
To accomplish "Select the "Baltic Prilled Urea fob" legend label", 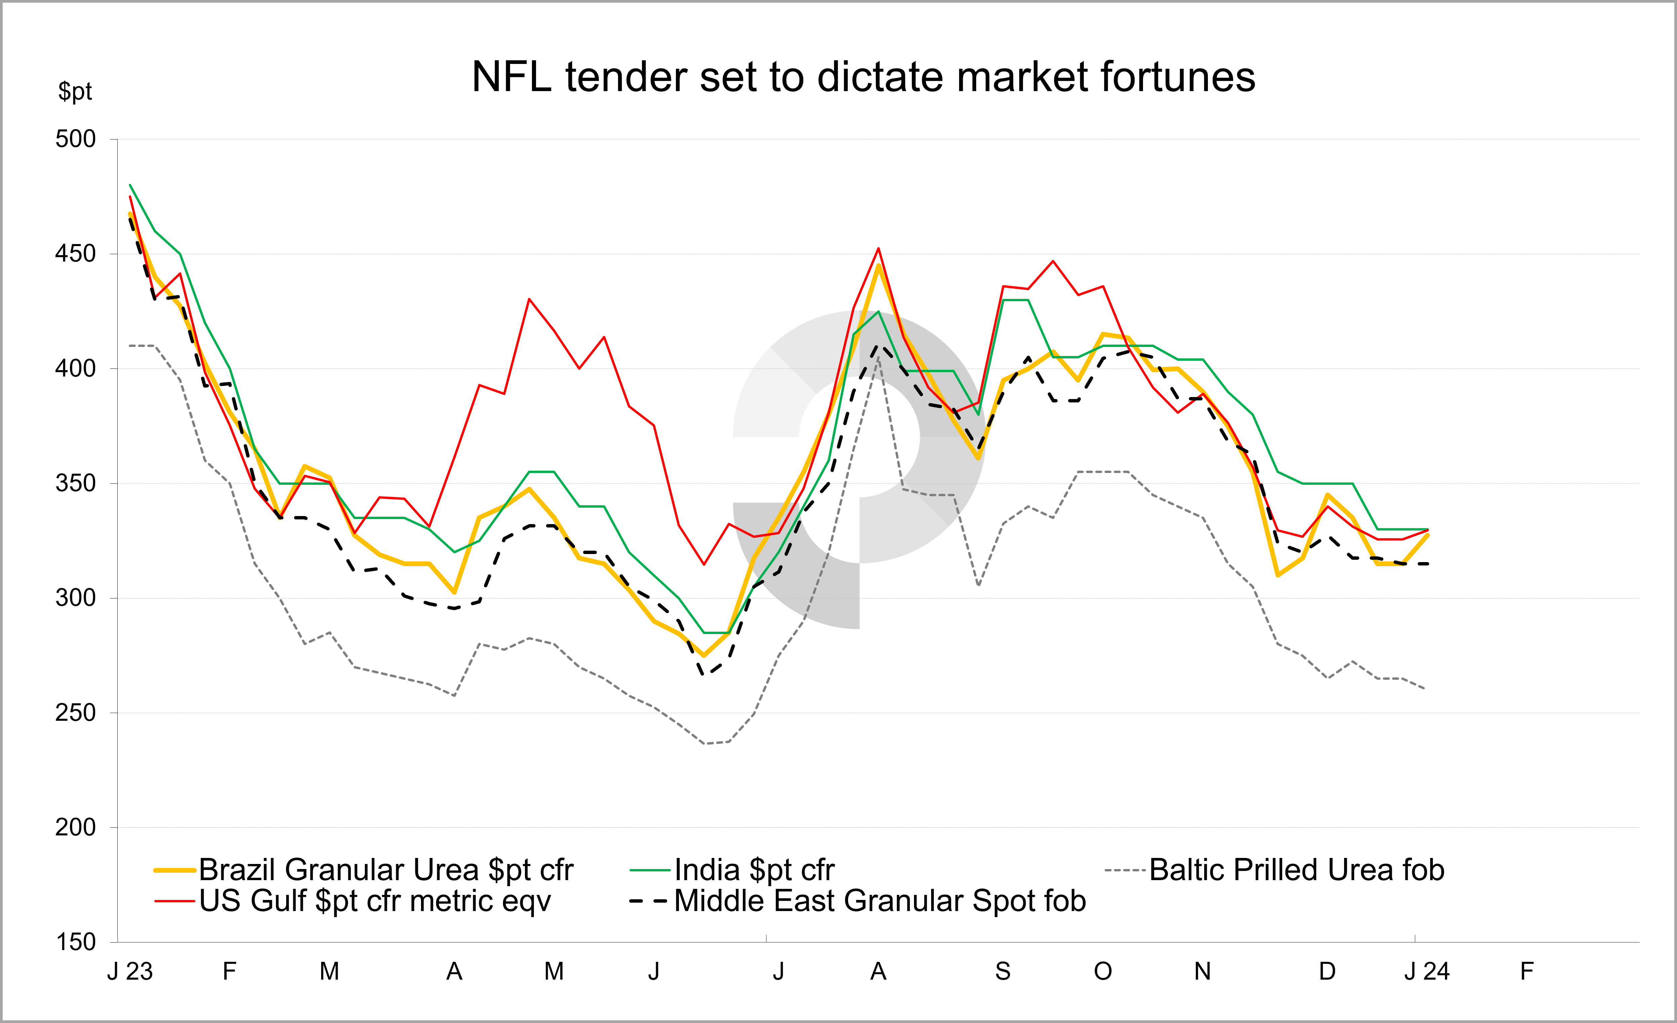I will [1297, 870].
